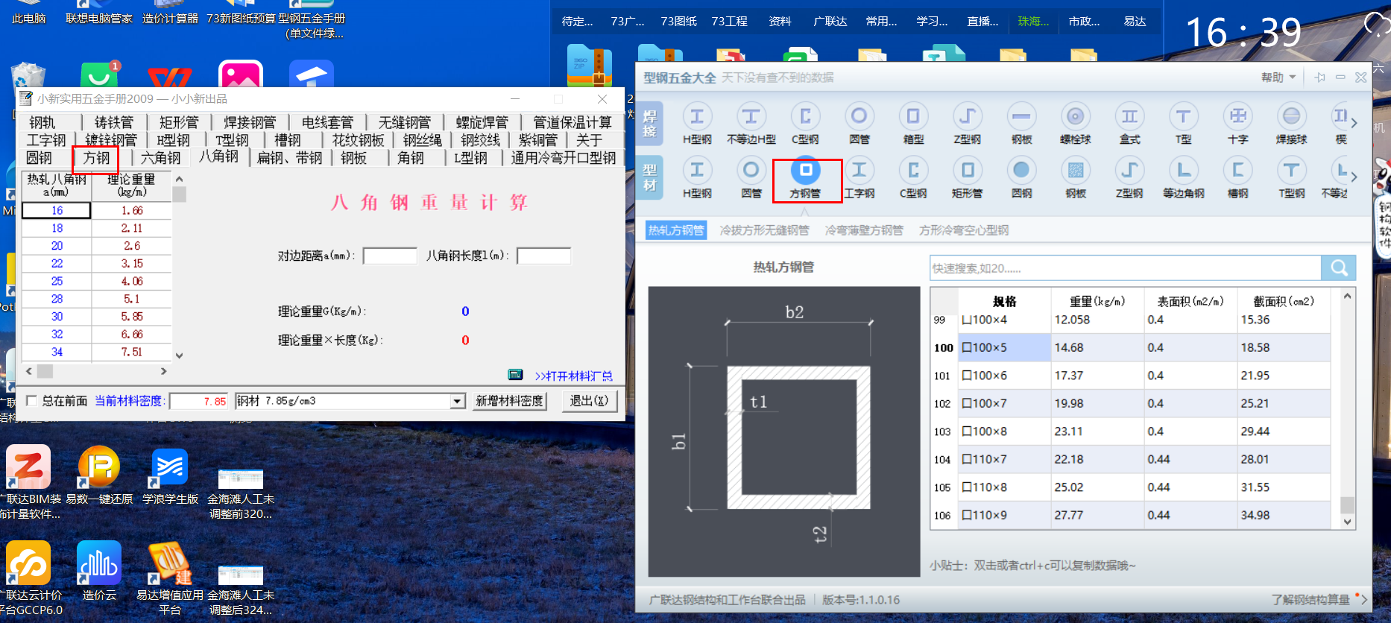This screenshot has height=623, width=1391.
Task: Click the 退出(X) button
Action: point(589,401)
